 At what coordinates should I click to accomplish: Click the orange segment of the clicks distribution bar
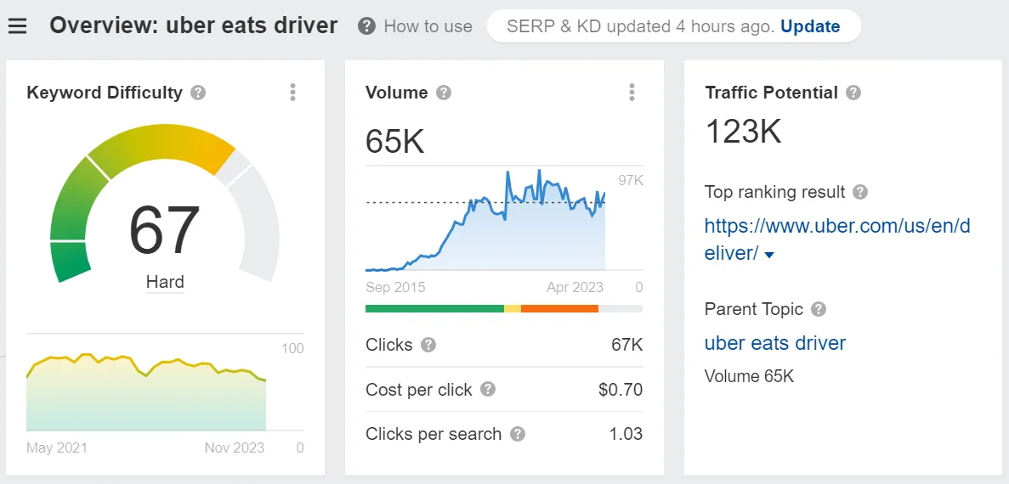(559, 308)
